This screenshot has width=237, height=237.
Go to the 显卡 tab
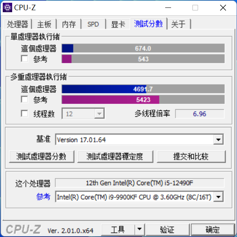click(118, 24)
